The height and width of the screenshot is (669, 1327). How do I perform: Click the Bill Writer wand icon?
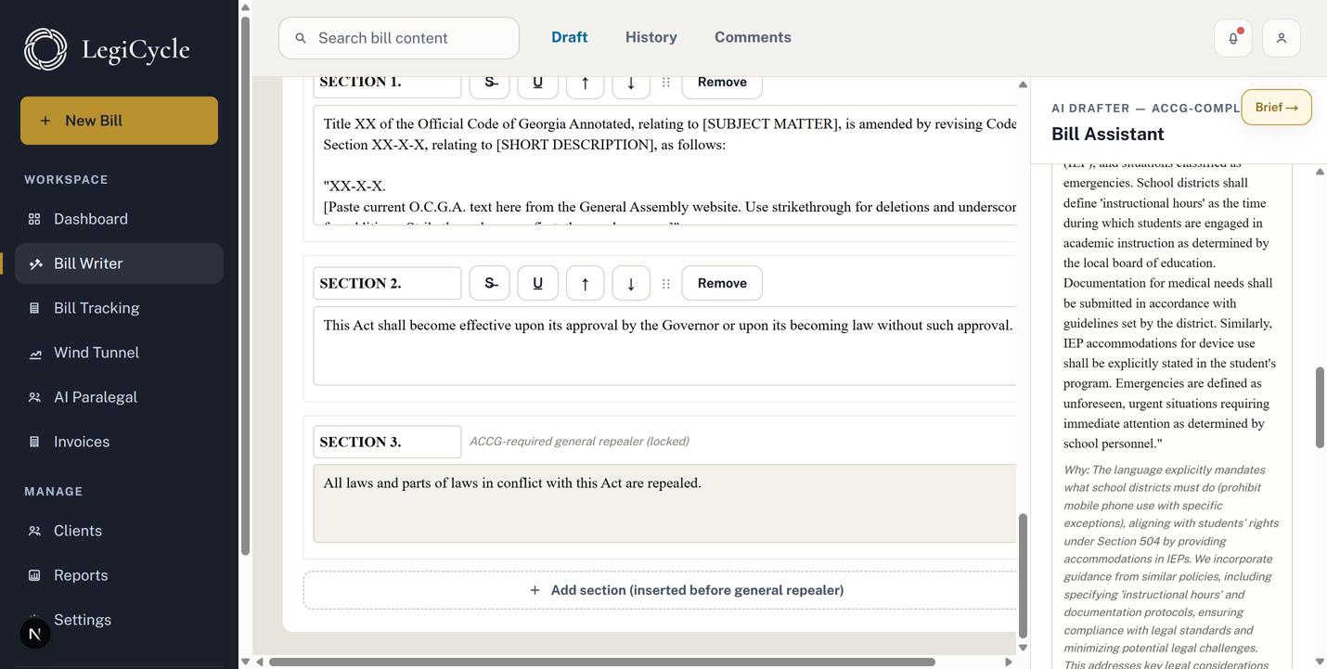point(35,264)
